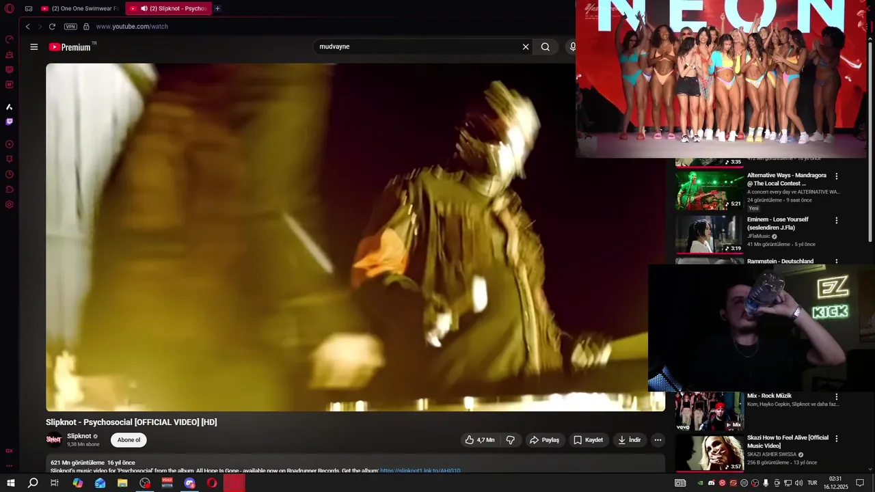Open options menu for Alternative Ways video
Image resolution: width=875 pixels, height=492 pixels.
click(836, 176)
